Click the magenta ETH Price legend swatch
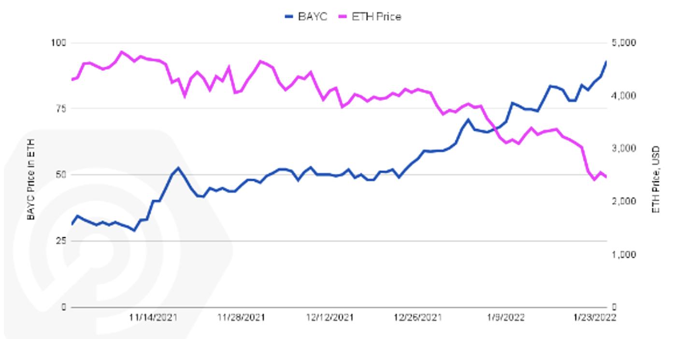This screenshot has width=682, height=339. click(345, 17)
